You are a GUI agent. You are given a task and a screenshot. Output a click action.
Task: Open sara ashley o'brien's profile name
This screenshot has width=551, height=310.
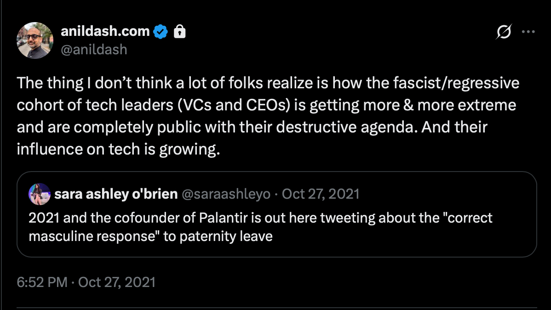pyautogui.click(x=116, y=194)
